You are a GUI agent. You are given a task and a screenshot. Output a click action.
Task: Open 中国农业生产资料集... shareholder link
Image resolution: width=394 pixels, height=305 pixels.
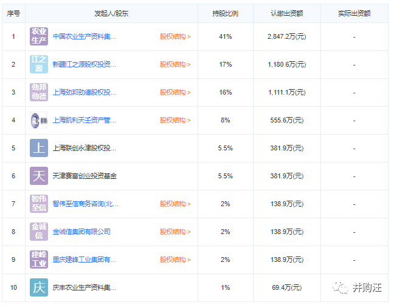tap(85, 36)
